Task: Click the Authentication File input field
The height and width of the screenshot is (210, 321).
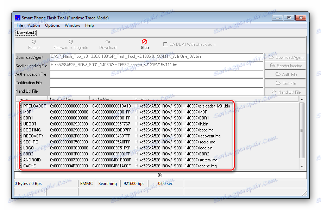Action: pyautogui.click(x=156, y=74)
